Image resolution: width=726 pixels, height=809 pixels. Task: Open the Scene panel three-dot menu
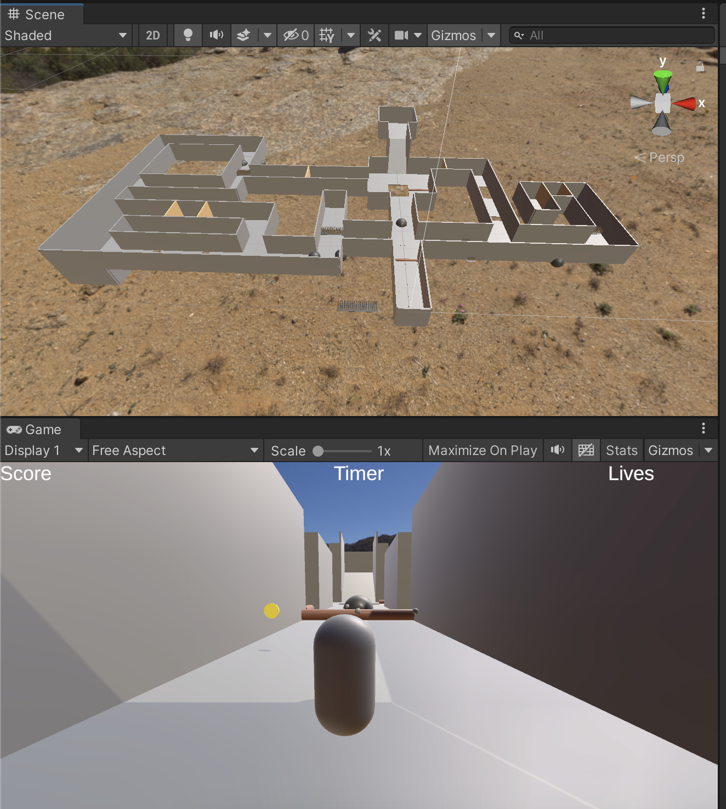point(704,13)
